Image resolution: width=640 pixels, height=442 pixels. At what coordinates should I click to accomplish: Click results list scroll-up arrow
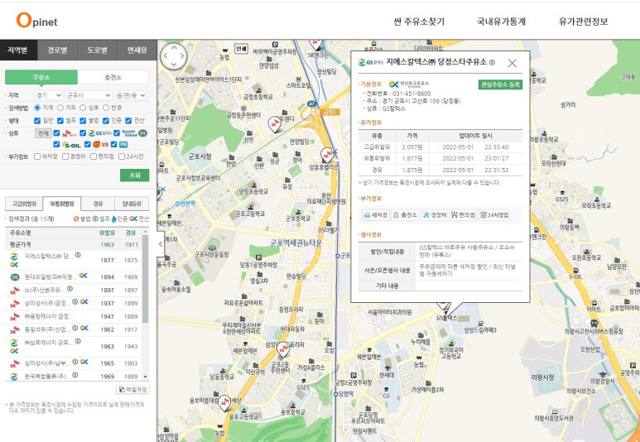(x=146, y=232)
